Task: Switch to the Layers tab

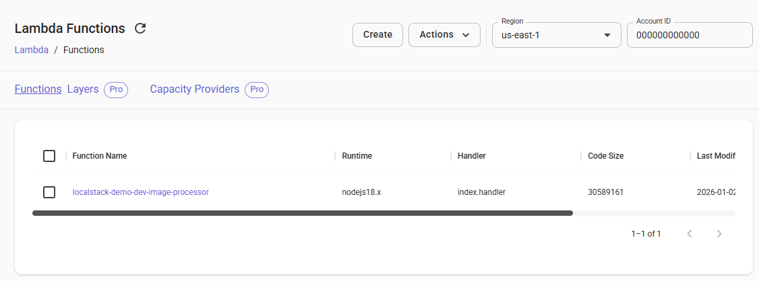Action: point(83,89)
